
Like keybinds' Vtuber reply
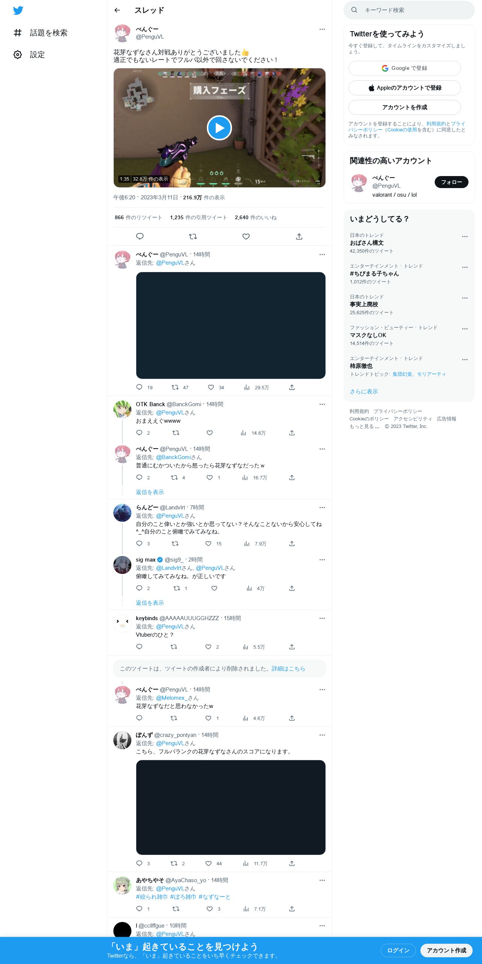[x=208, y=647]
